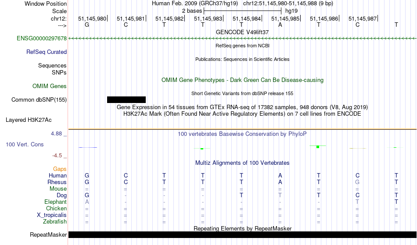Image resolution: width=417 pixels, height=245 pixels.
Task: Click the Window Position label
Action: coord(46,4)
